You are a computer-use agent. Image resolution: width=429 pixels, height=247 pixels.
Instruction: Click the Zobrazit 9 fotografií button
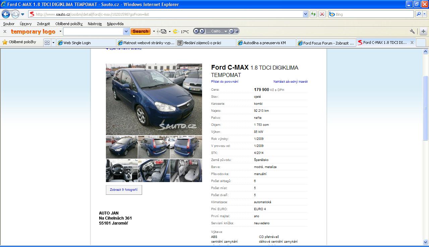[x=124, y=190]
